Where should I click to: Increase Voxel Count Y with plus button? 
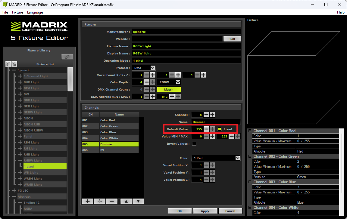pyautogui.click(x=178, y=75)
